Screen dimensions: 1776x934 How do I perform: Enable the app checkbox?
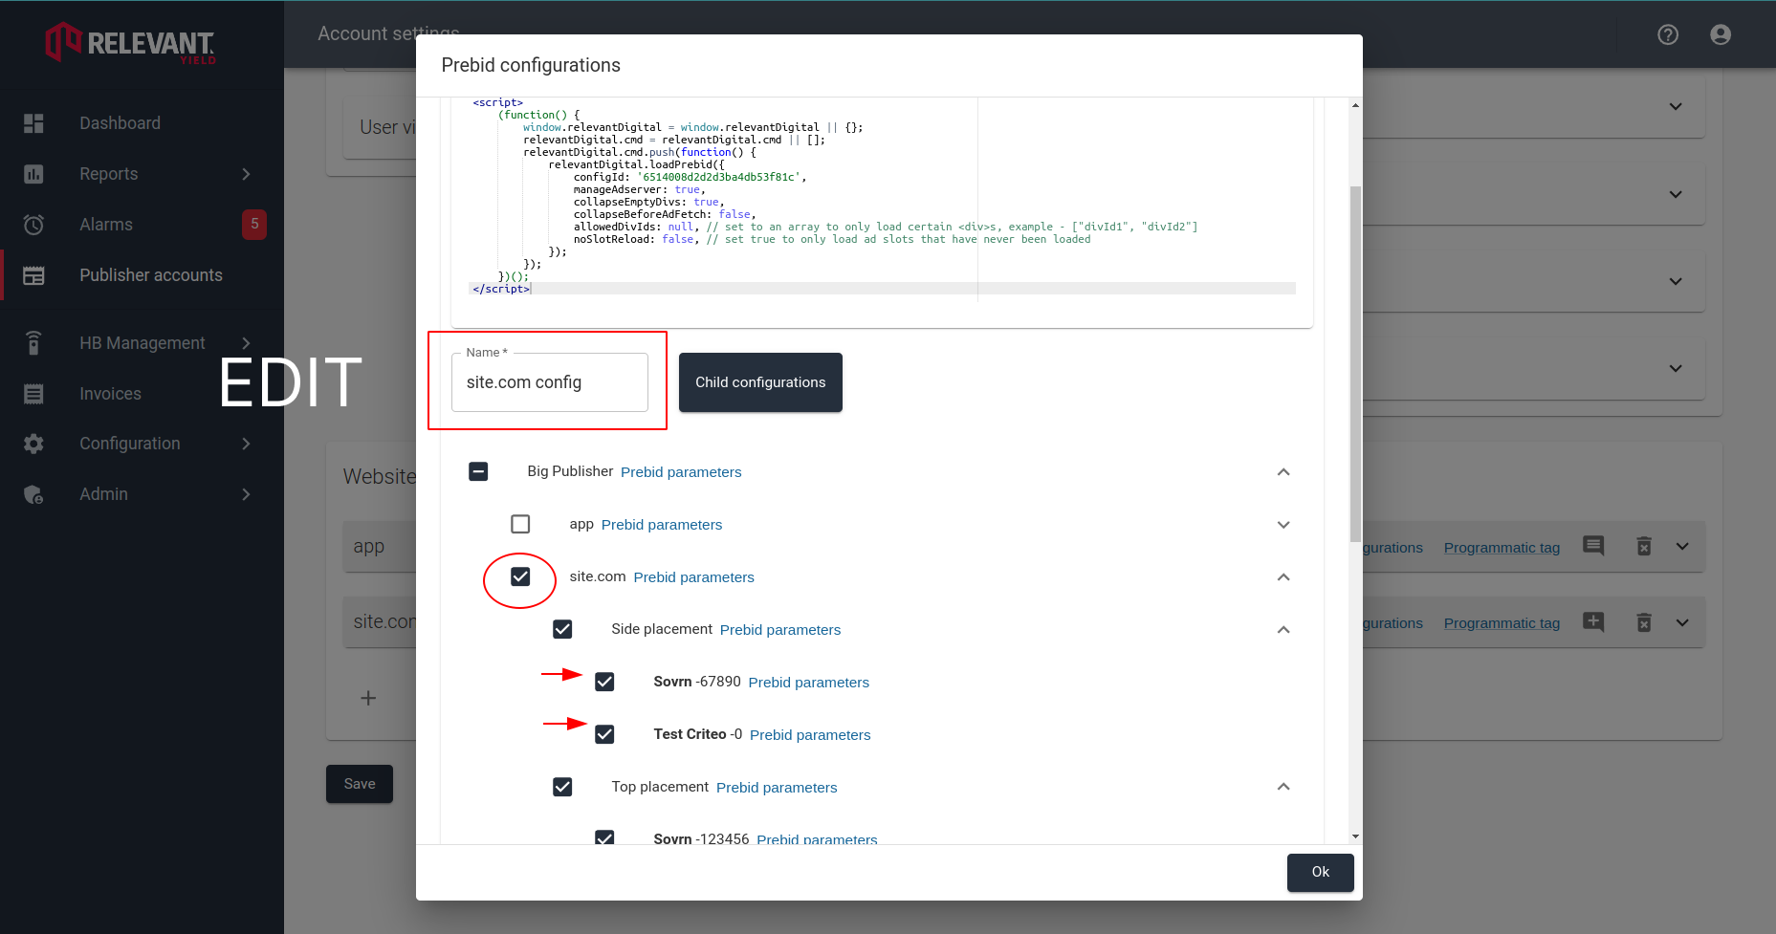519,524
